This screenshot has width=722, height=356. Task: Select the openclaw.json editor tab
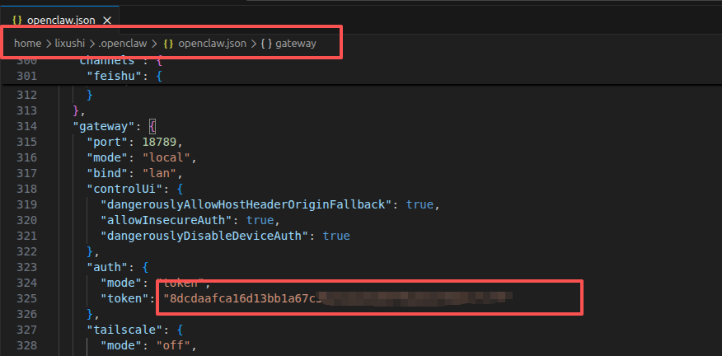point(61,21)
